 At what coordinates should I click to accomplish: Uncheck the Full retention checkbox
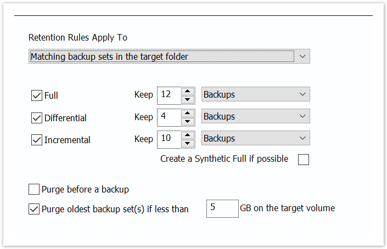coord(37,95)
